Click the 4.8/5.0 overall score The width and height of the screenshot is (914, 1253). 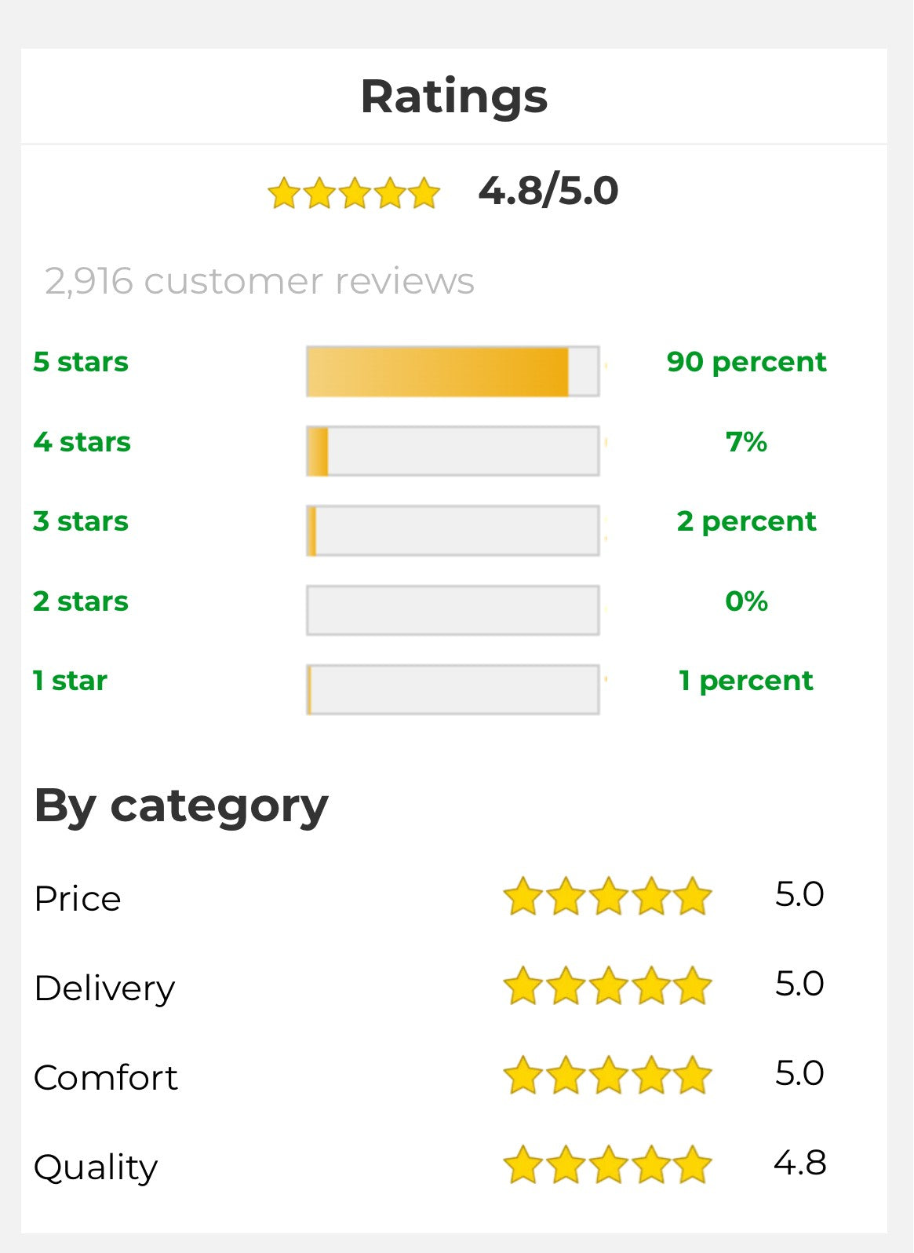pos(548,191)
